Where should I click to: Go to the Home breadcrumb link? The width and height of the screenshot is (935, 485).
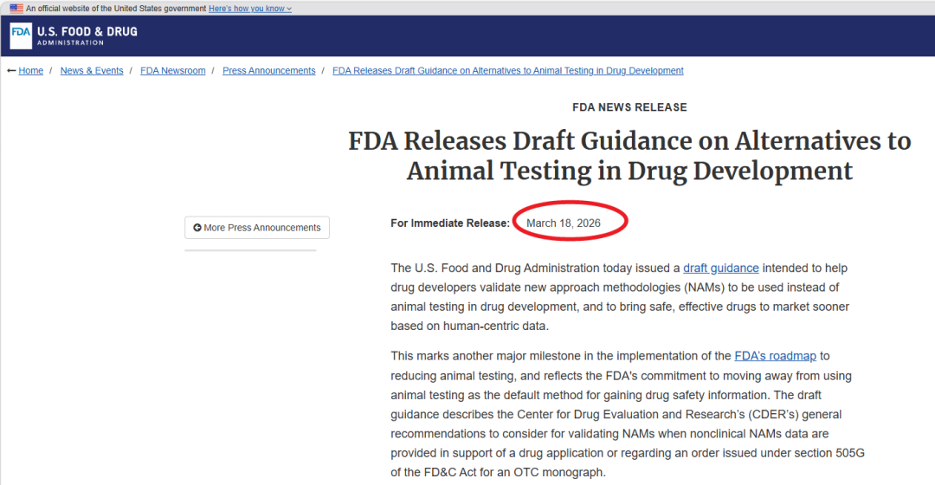pos(31,71)
